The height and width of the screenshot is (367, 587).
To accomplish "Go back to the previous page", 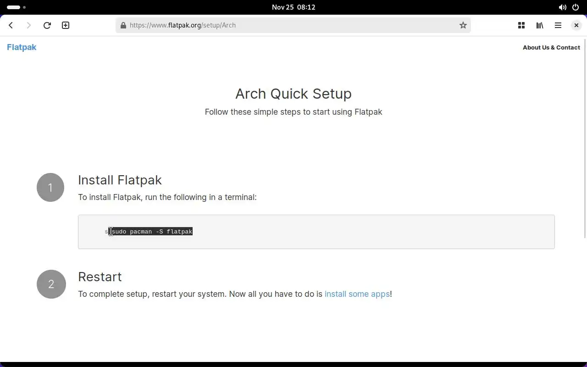I will pos(11,25).
